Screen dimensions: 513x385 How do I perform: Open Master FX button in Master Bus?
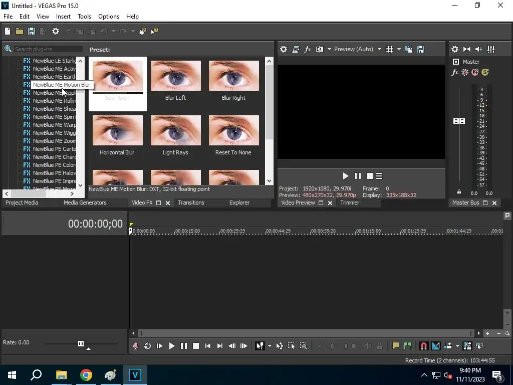click(455, 72)
